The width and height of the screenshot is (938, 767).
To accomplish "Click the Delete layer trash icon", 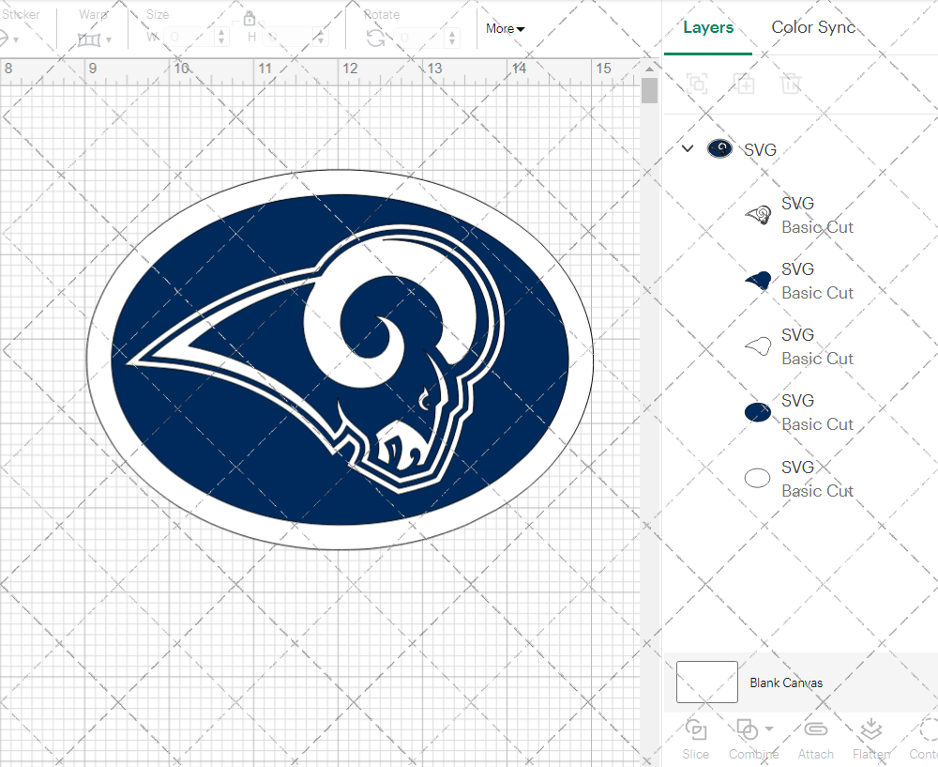I will click(791, 84).
